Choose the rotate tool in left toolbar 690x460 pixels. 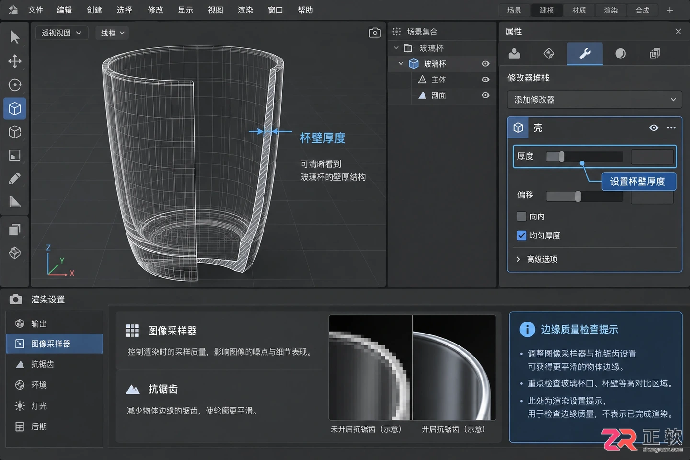pyautogui.click(x=15, y=85)
